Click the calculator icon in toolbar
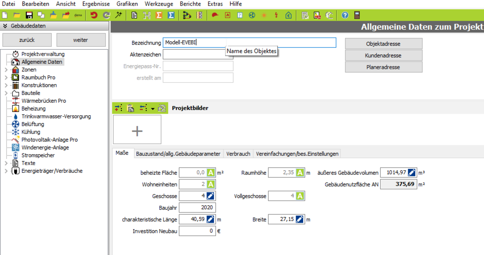This screenshot has height=255, width=484. click(x=357, y=15)
